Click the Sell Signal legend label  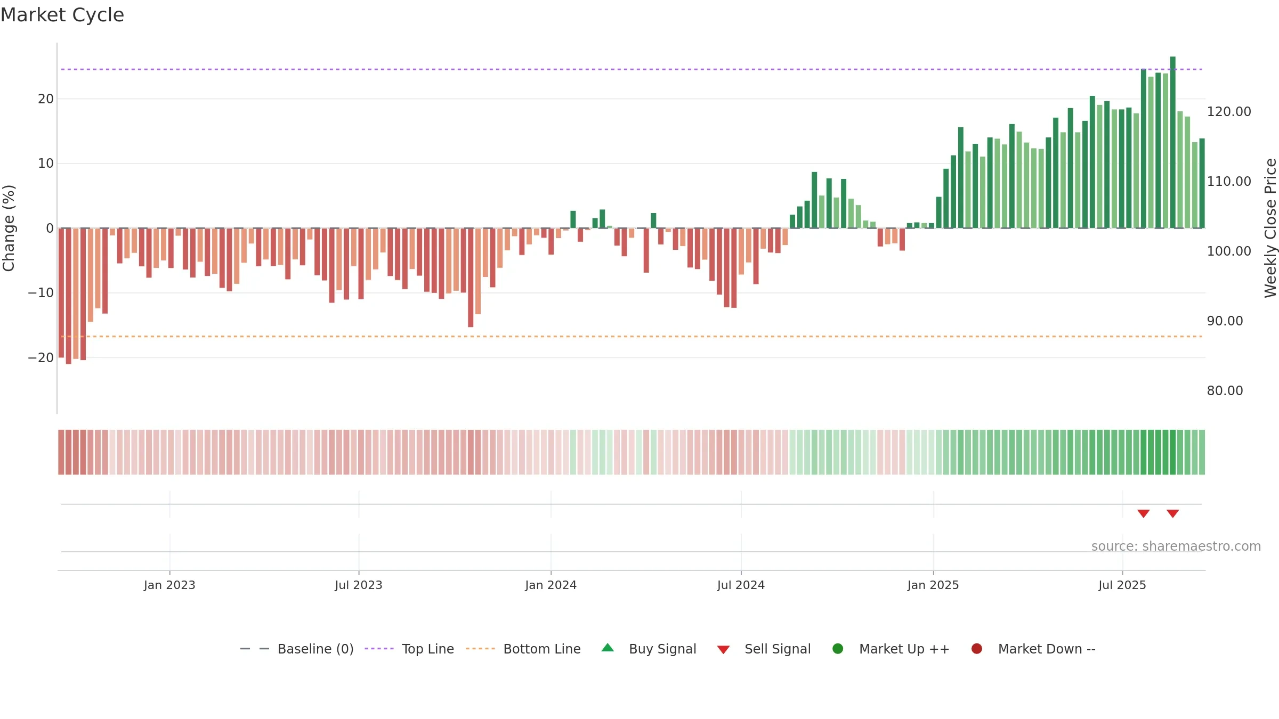point(778,649)
